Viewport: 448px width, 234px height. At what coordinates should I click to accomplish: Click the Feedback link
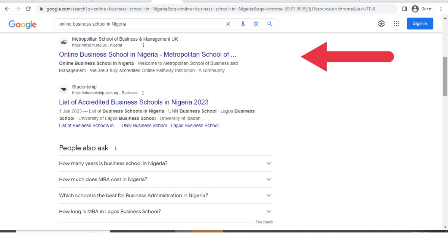264,222
